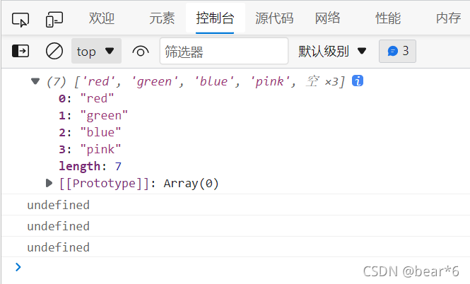Switch to the 源代码 tab

click(x=274, y=18)
